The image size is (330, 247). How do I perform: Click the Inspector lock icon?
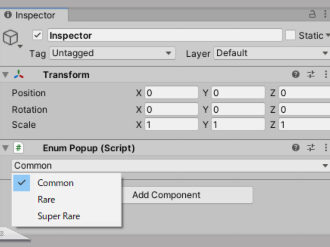point(312,14)
